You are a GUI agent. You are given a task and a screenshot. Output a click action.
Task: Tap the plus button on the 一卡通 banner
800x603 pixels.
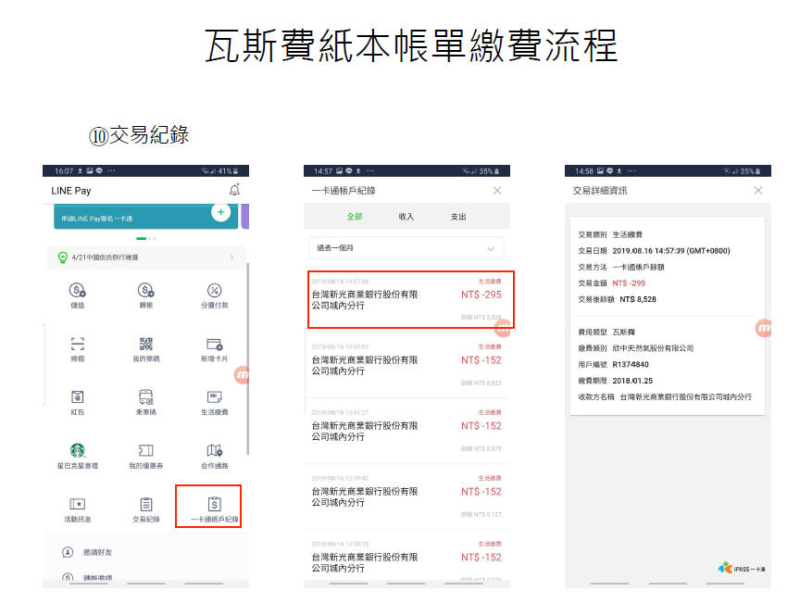[x=221, y=212]
